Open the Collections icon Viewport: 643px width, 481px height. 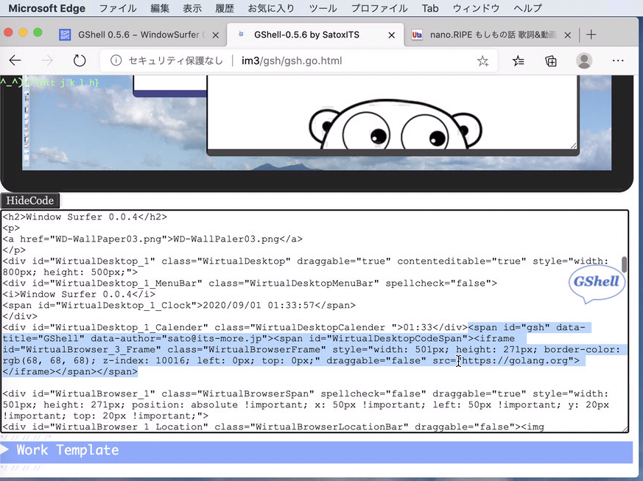551,61
